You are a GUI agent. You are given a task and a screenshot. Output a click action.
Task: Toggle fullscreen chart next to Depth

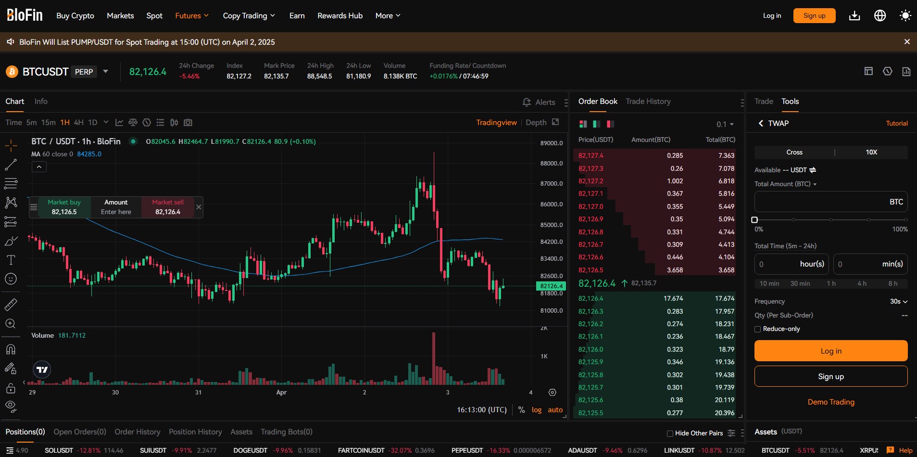[x=555, y=122]
